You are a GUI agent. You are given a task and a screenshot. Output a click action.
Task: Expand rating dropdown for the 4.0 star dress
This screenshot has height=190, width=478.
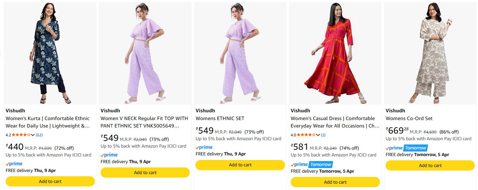[x=318, y=135]
